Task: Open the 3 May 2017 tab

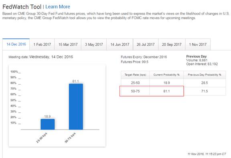Action: 94,45
